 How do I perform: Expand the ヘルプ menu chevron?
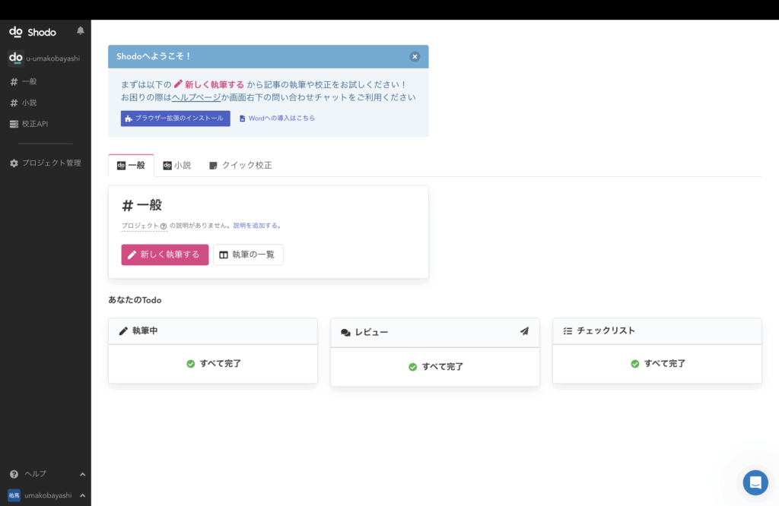82,474
